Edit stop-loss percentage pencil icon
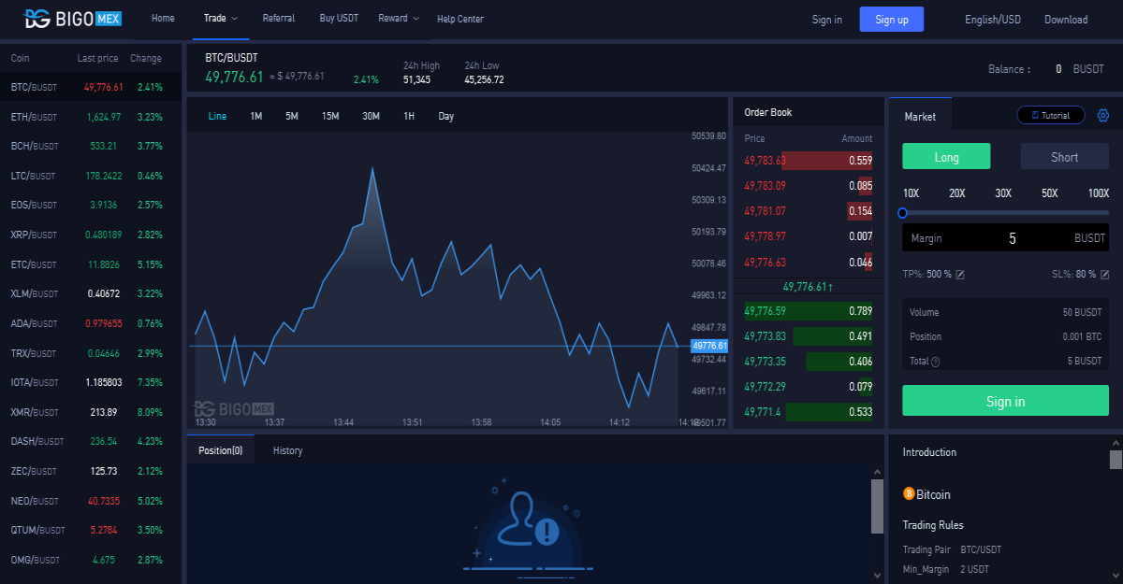This screenshot has width=1123, height=584. (x=1105, y=274)
